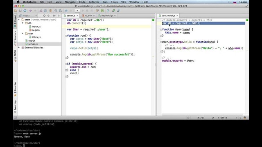Image resolution: width=262 pixels, height=147 pixels.
Task: Click the Find magnifier icon
Action: click(x=56, y=11)
